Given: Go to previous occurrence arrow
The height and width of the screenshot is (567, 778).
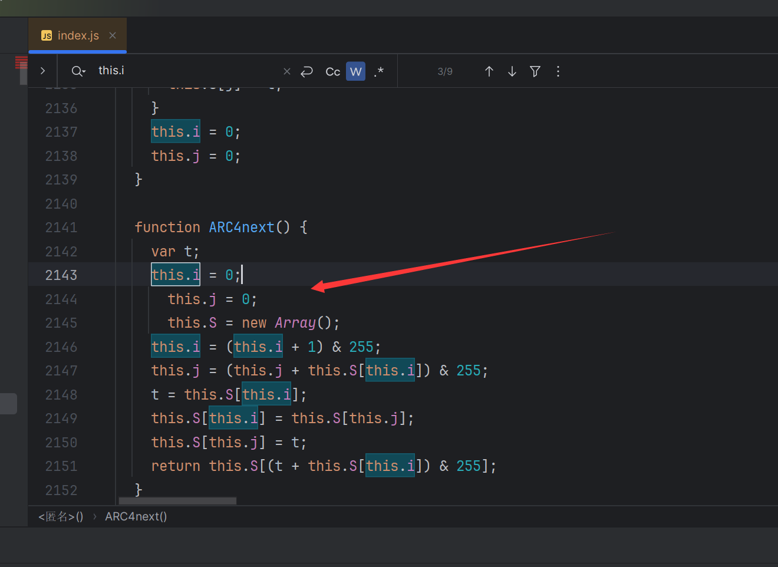Looking at the screenshot, I should [489, 71].
